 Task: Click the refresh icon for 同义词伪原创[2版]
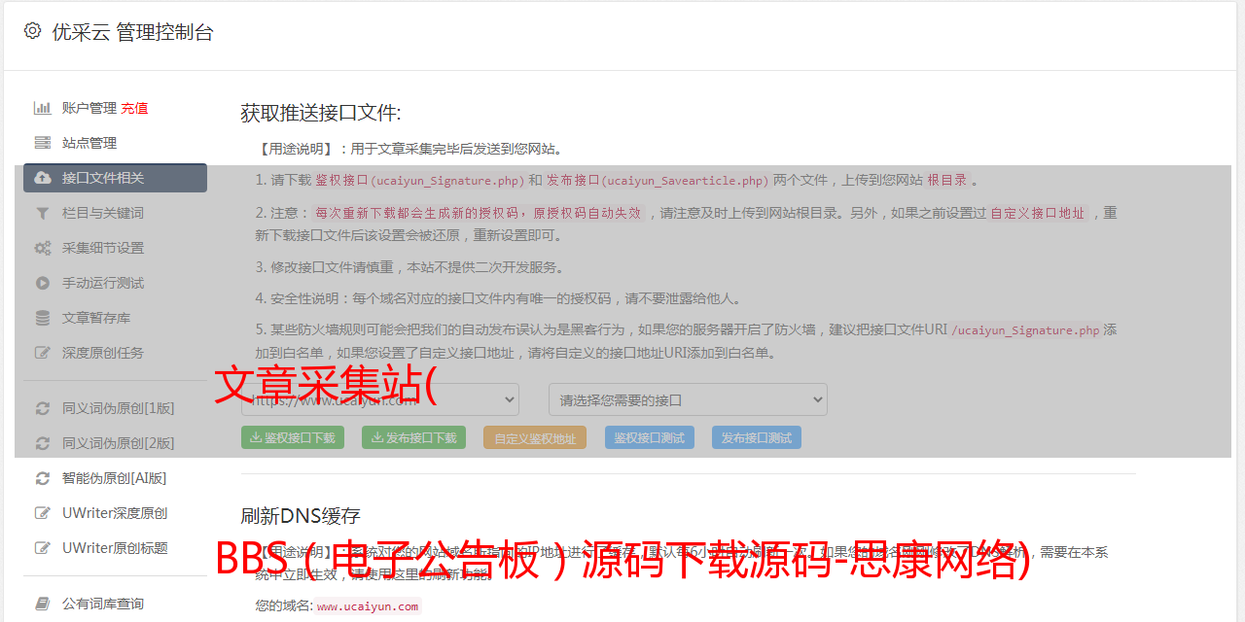coord(43,443)
